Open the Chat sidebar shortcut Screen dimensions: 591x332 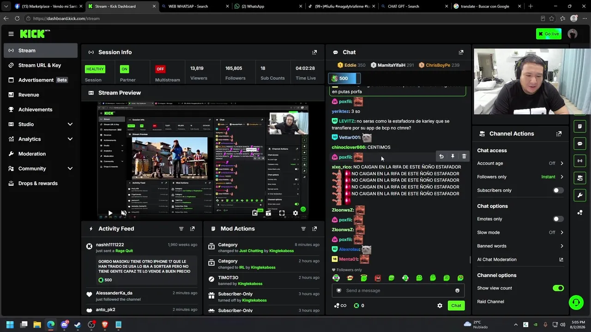coord(580,143)
